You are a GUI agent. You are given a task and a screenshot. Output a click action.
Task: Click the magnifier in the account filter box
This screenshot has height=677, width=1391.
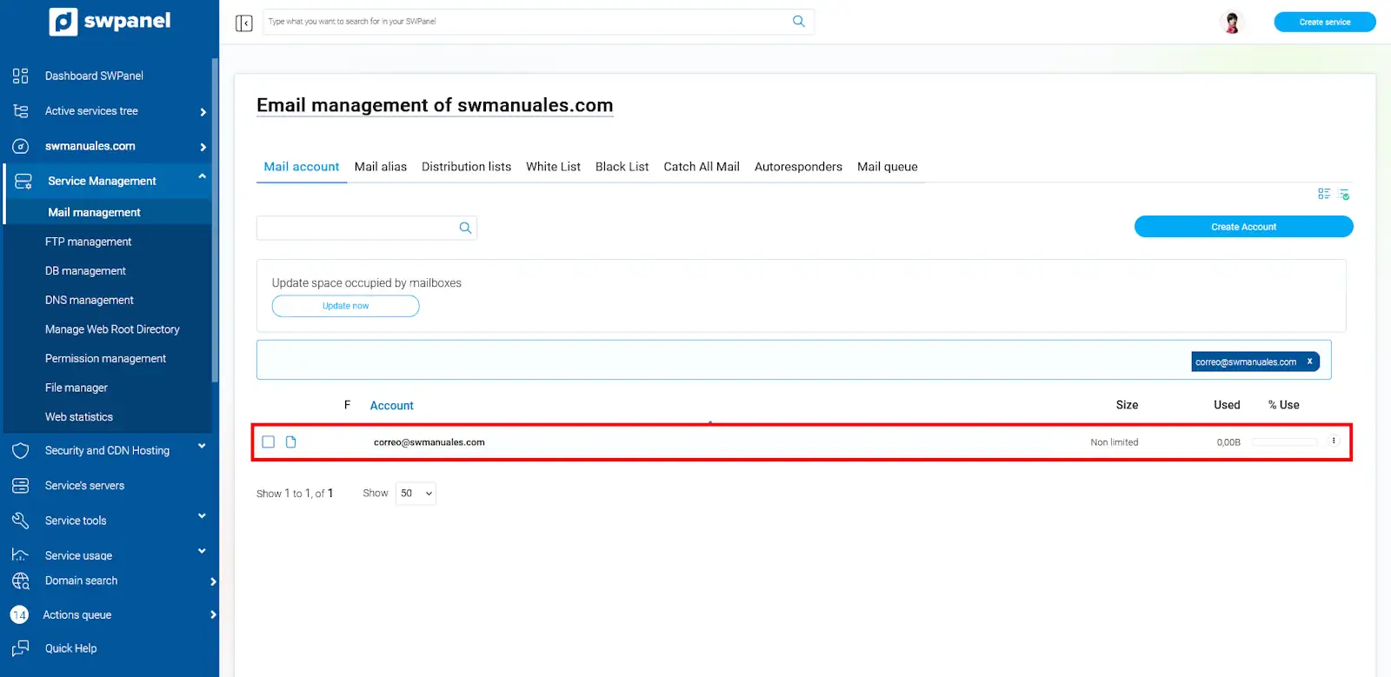coord(465,228)
